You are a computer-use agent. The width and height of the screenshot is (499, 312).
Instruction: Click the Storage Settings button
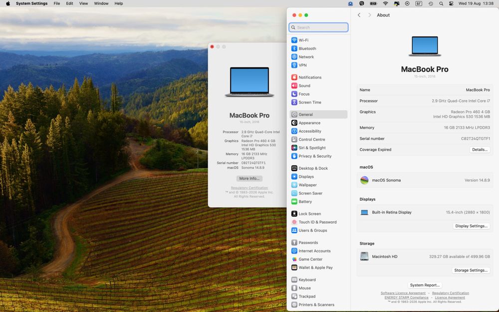pyautogui.click(x=471, y=270)
